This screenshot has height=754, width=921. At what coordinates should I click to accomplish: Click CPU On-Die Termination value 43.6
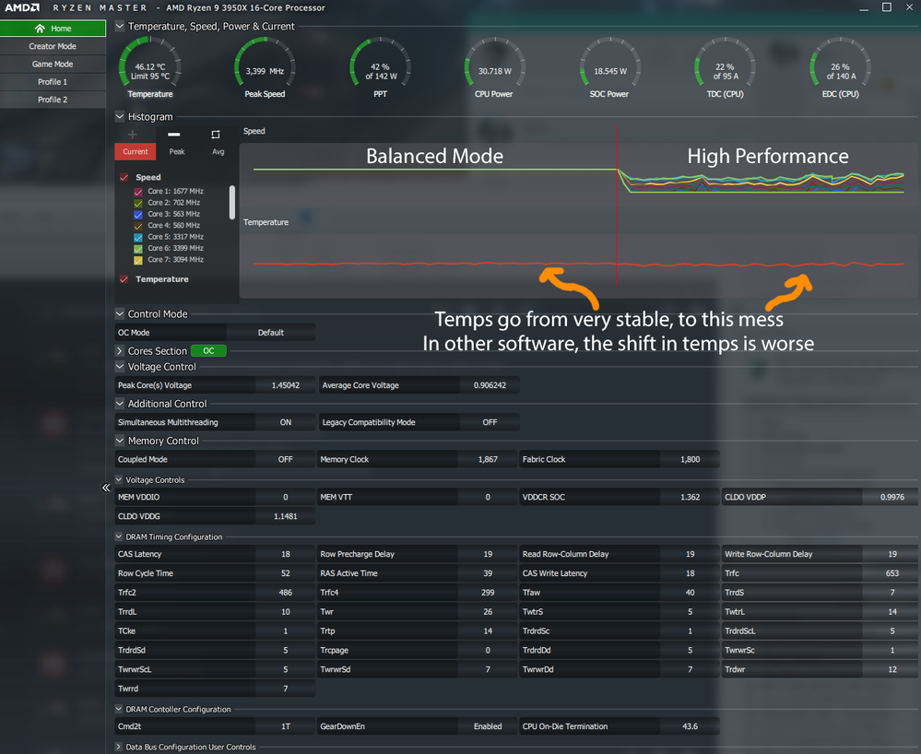(691, 726)
